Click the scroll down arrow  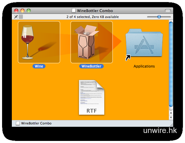tap(171, 117)
